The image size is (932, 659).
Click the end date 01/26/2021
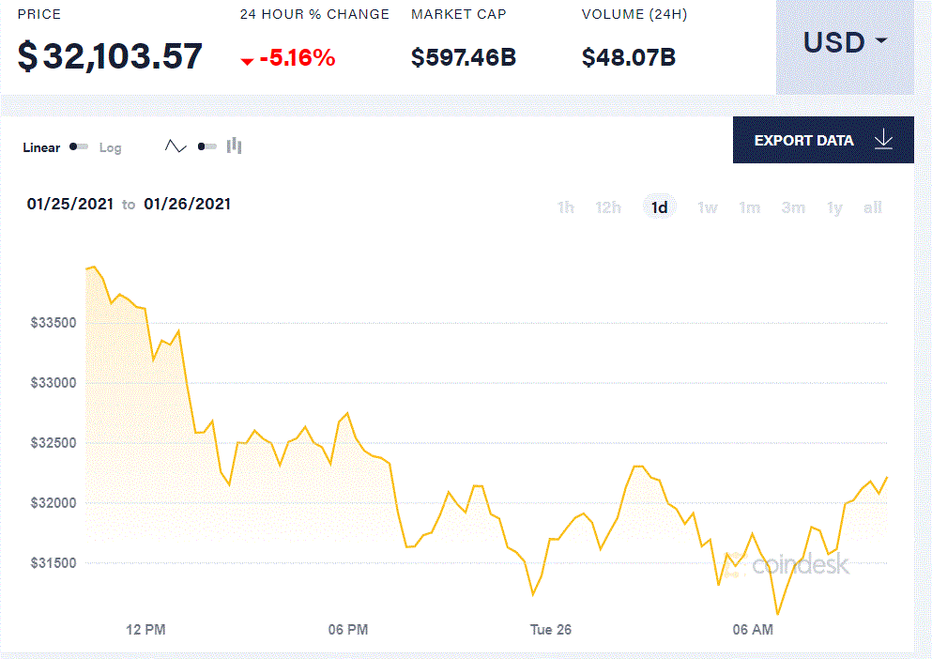(187, 204)
